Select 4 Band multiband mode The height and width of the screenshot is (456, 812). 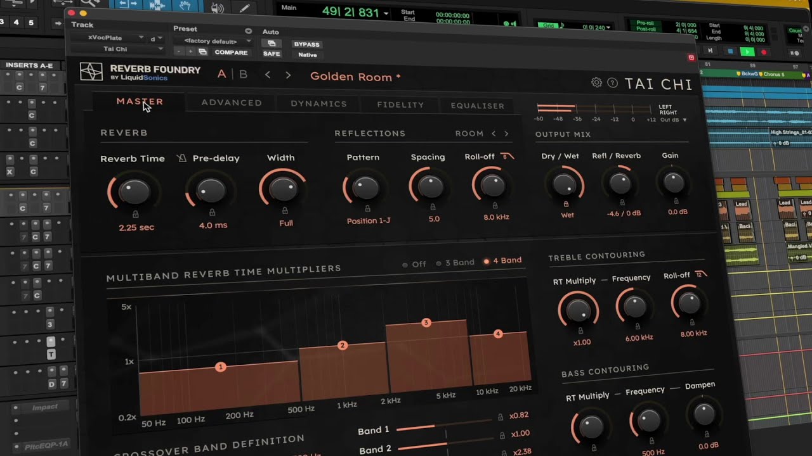click(503, 260)
